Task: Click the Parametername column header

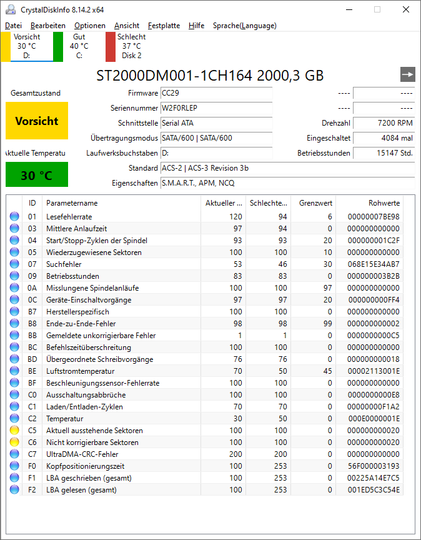Action: pos(121,203)
